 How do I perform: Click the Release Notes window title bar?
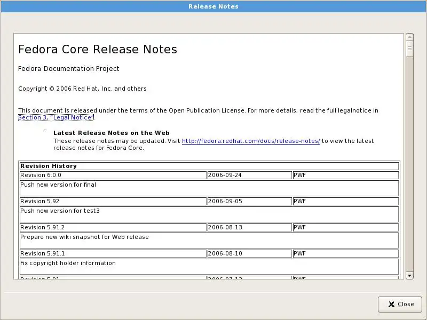(x=213, y=6)
